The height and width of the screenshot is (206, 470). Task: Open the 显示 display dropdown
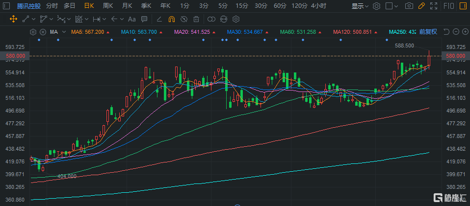click(360, 6)
